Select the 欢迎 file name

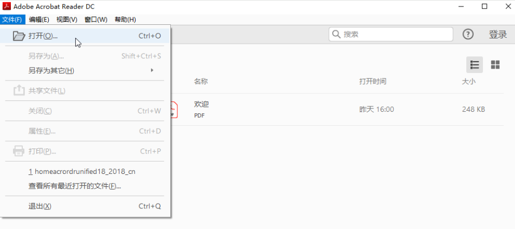coord(201,104)
